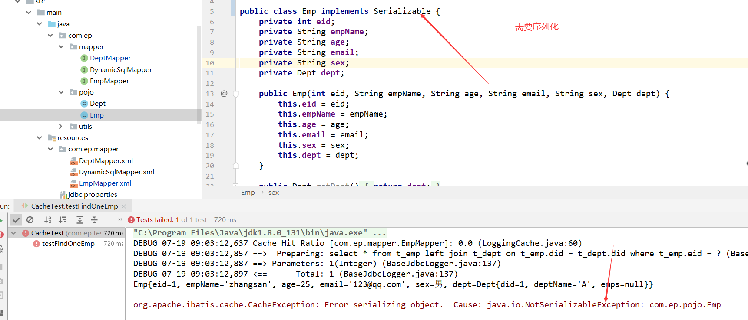
Task: Click the error icon beside CacheTest
Action: [26, 233]
